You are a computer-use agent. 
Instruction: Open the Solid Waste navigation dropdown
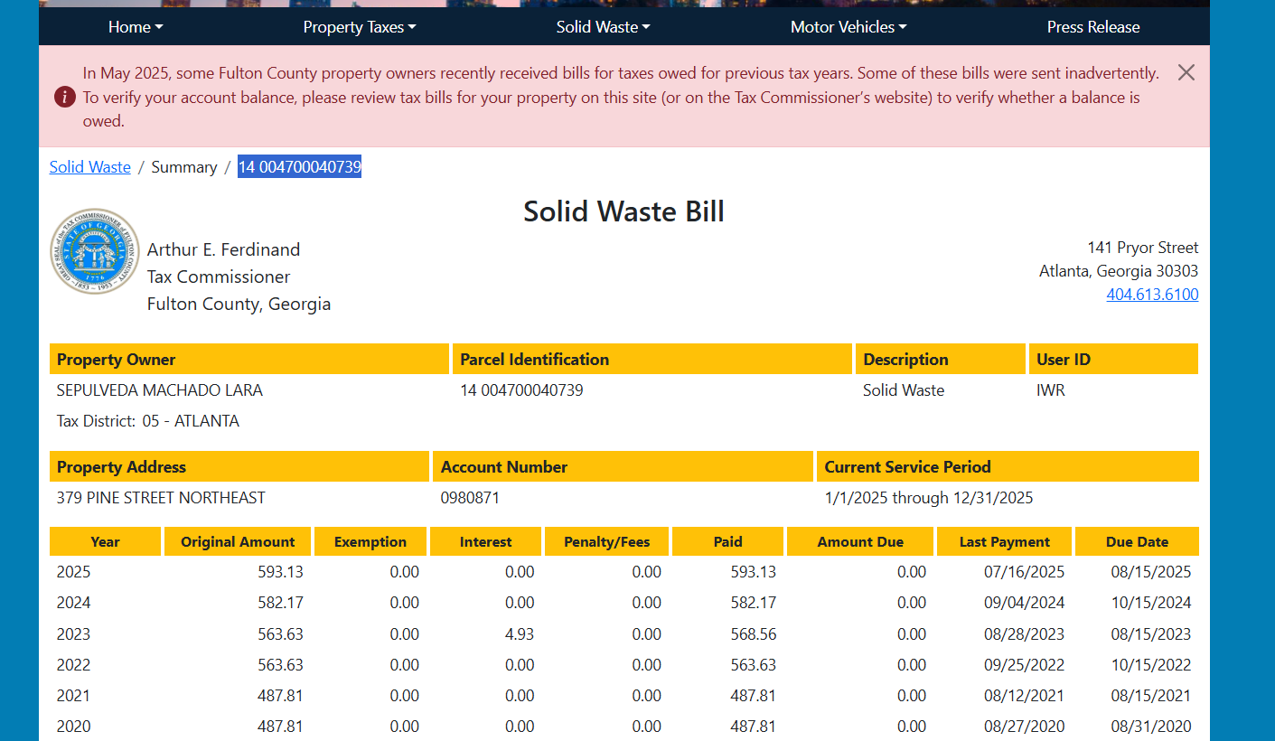(x=603, y=27)
